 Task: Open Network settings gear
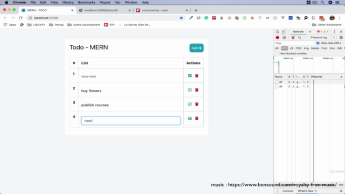point(341,38)
